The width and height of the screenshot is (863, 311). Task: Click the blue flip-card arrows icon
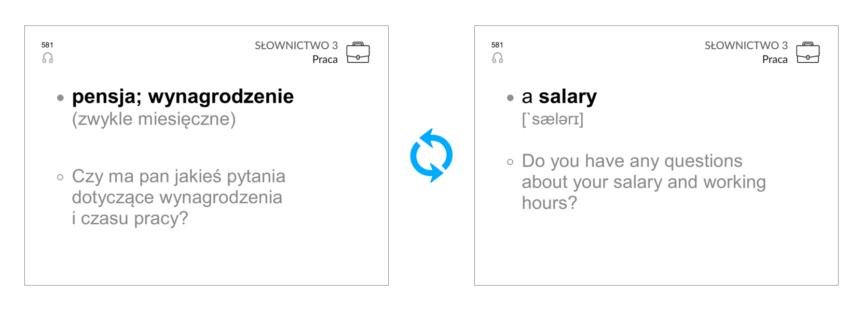pos(431,155)
